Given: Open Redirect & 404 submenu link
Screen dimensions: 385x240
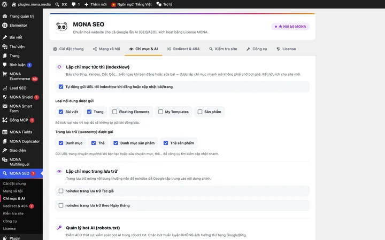Looking at the screenshot, I should click(x=15, y=206).
